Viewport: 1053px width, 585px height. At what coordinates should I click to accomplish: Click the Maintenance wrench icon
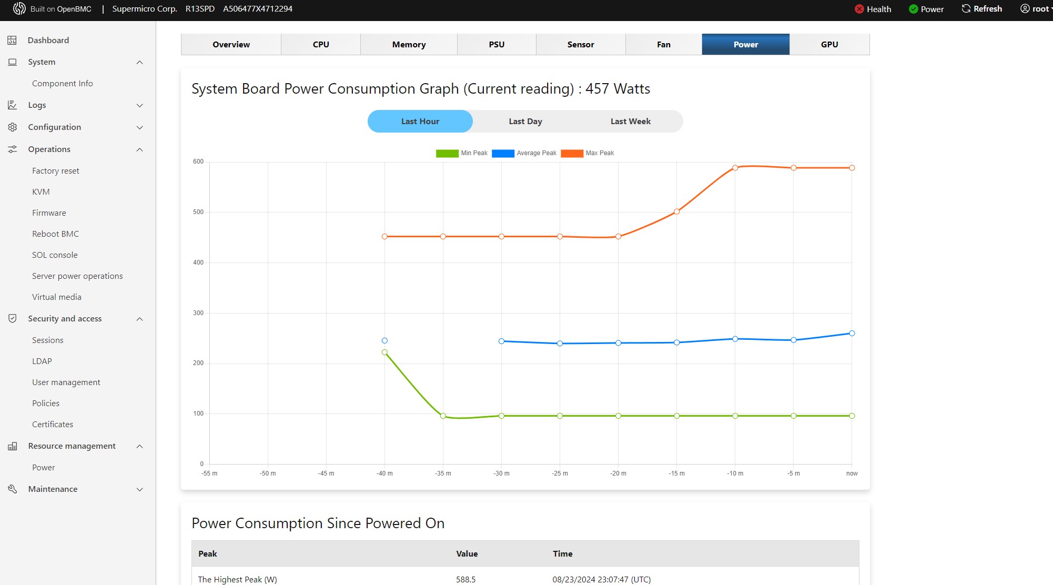point(12,489)
